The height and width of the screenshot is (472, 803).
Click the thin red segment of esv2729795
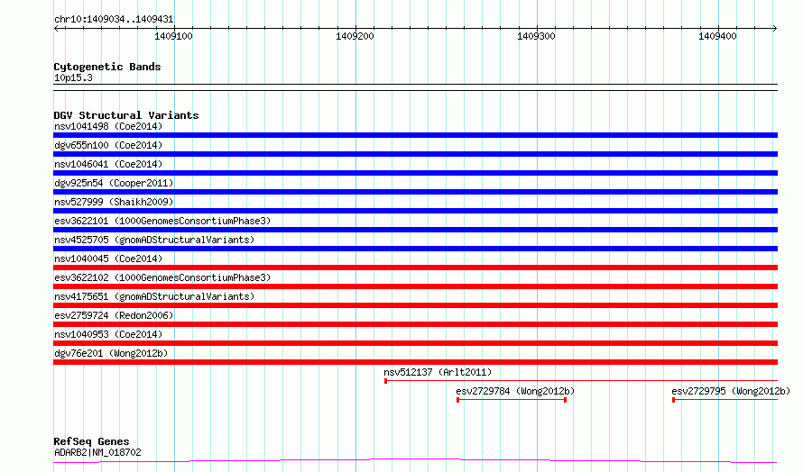click(x=725, y=400)
